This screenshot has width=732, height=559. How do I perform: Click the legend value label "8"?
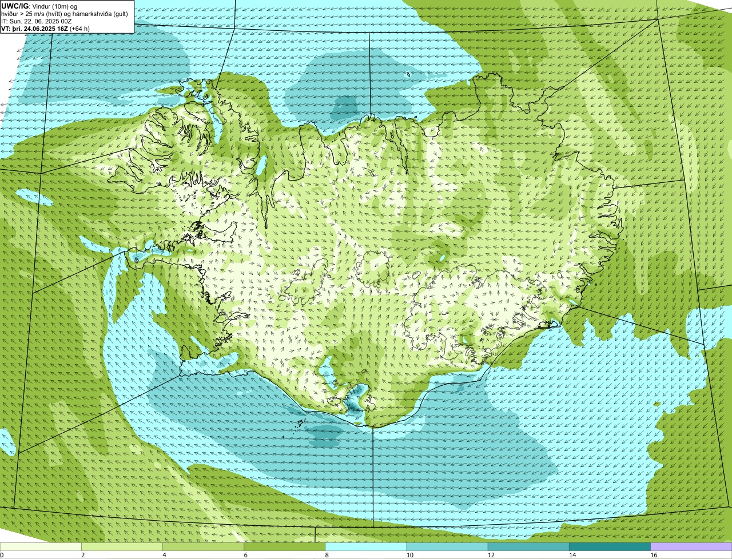coord(327,555)
